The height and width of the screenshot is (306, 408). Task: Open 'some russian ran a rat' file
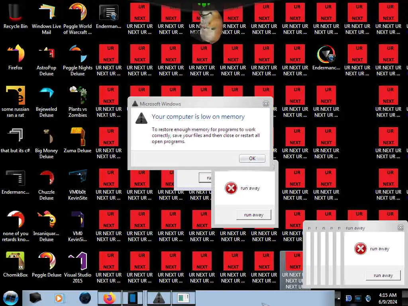(x=16, y=102)
